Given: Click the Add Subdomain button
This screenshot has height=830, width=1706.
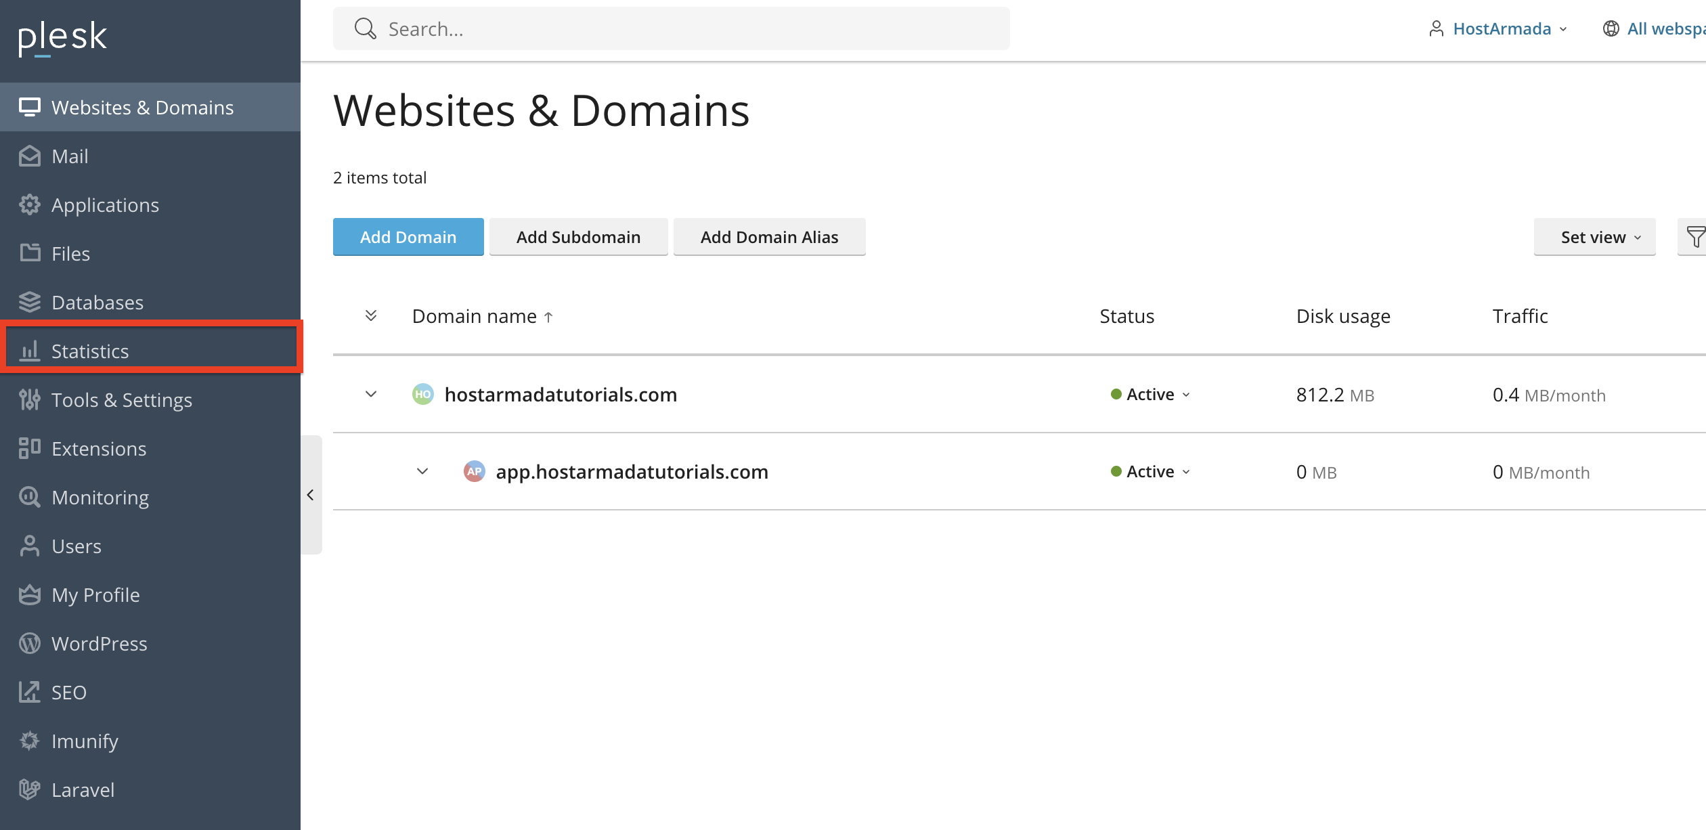Looking at the screenshot, I should point(578,237).
